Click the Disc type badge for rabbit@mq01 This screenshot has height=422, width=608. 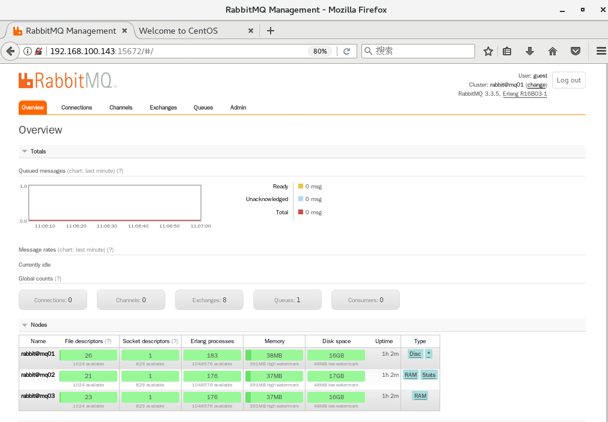coord(416,353)
